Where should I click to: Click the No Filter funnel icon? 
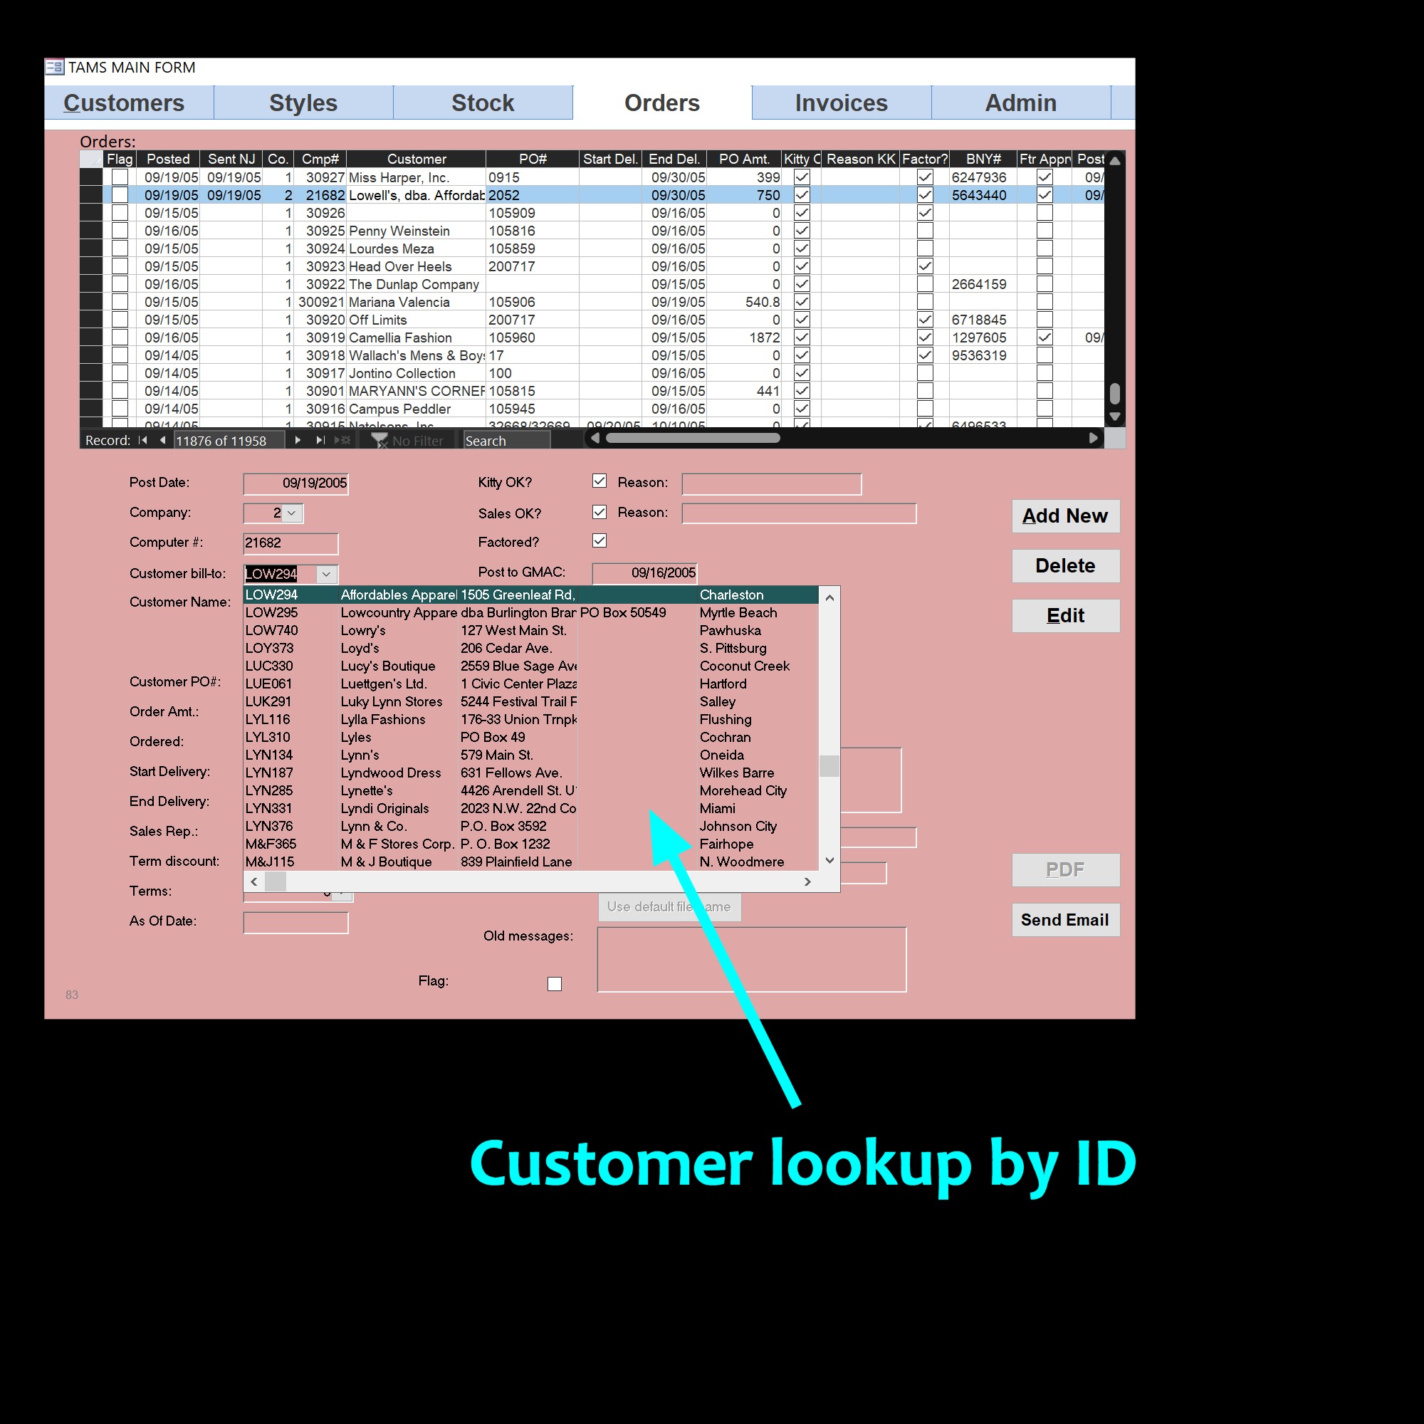(x=380, y=440)
